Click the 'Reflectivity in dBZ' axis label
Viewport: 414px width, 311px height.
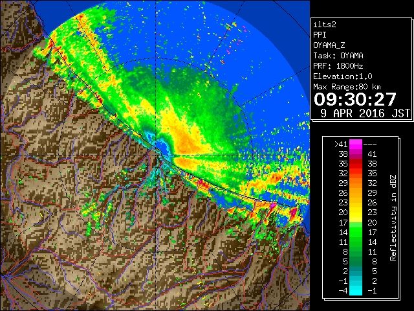coord(393,218)
